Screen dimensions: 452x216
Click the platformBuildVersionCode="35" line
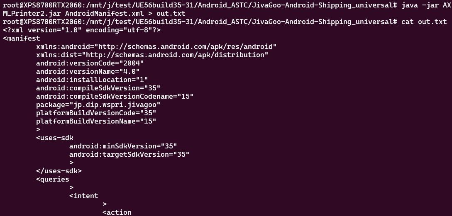coord(96,113)
